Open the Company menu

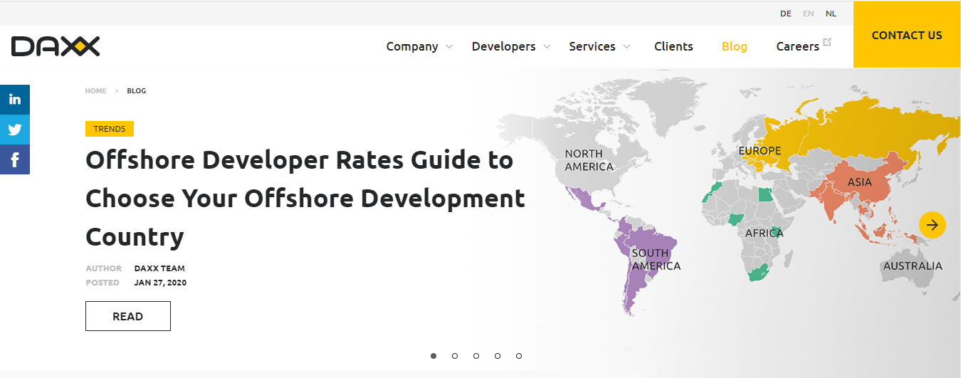tap(412, 46)
